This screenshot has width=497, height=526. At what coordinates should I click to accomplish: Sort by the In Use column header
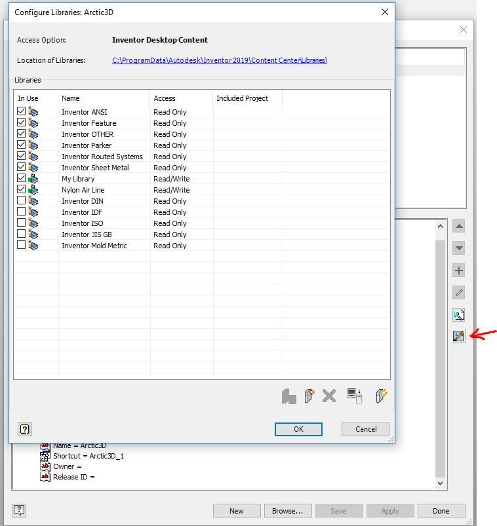tap(36, 98)
